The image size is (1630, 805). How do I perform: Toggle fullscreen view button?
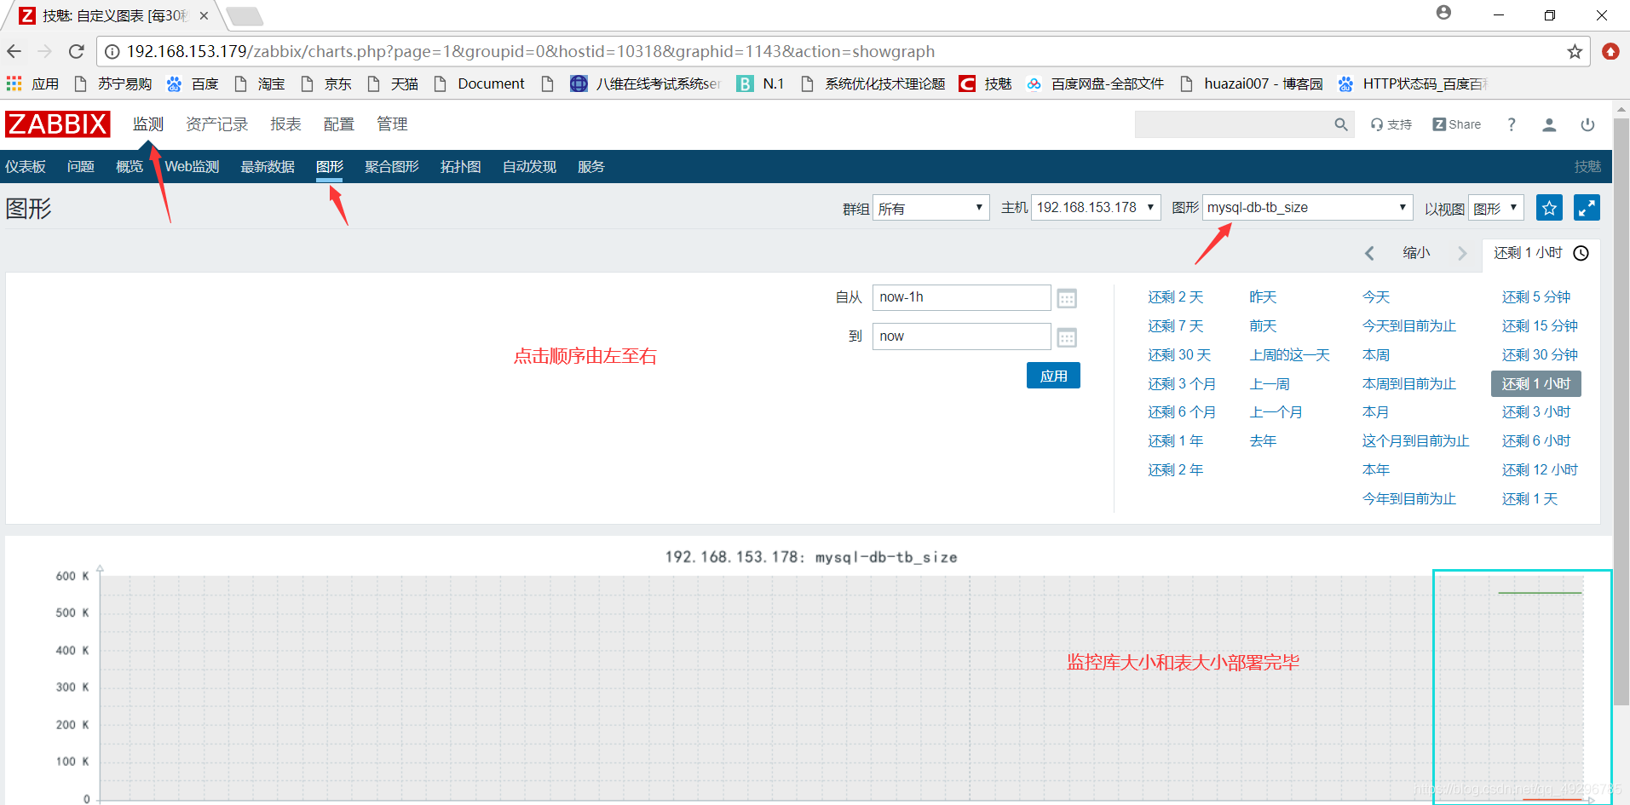click(x=1587, y=208)
